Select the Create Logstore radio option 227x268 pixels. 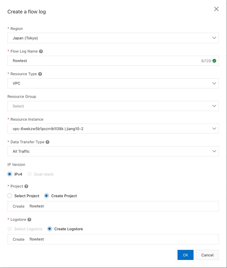pyautogui.click(x=50, y=229)
